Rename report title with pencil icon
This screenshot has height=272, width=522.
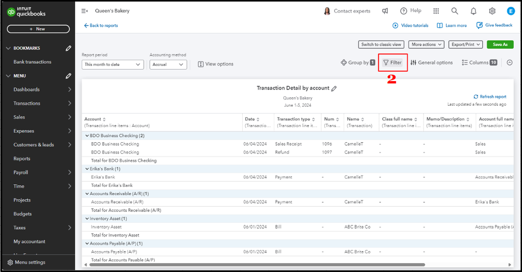(334, 88)
